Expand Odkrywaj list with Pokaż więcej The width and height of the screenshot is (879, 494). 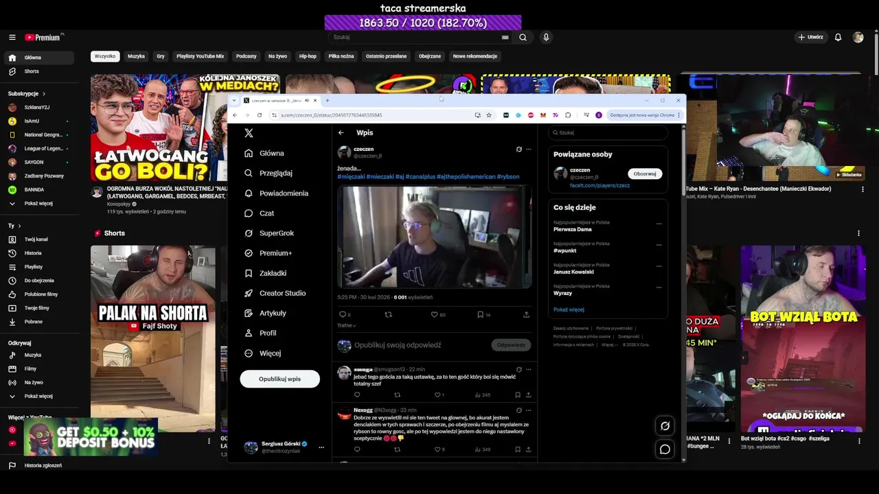[39, 396]
